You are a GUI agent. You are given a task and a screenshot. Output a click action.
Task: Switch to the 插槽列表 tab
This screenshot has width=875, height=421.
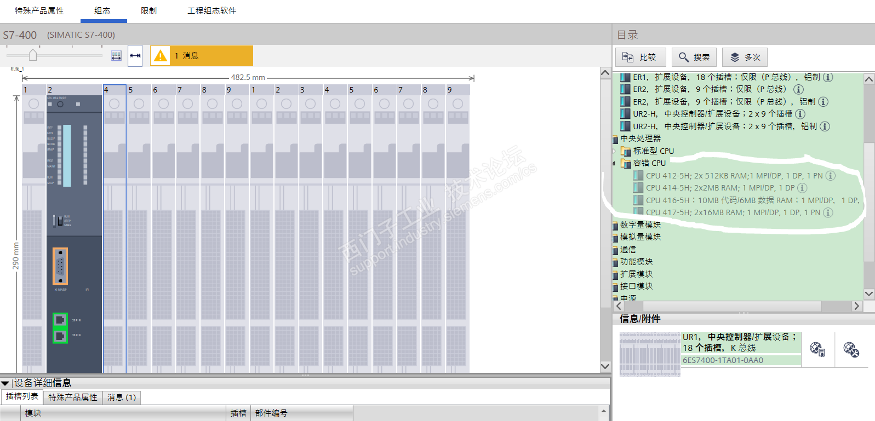coord(22,397)
